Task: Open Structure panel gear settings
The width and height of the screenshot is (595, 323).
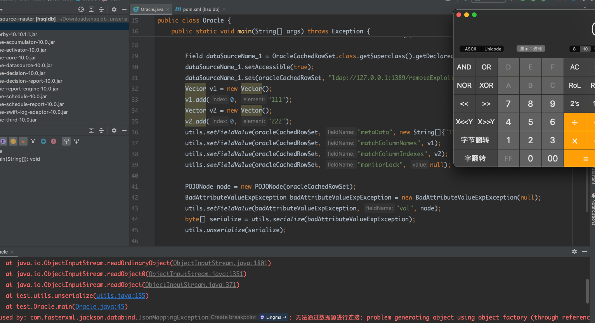Action: (114, 130)
